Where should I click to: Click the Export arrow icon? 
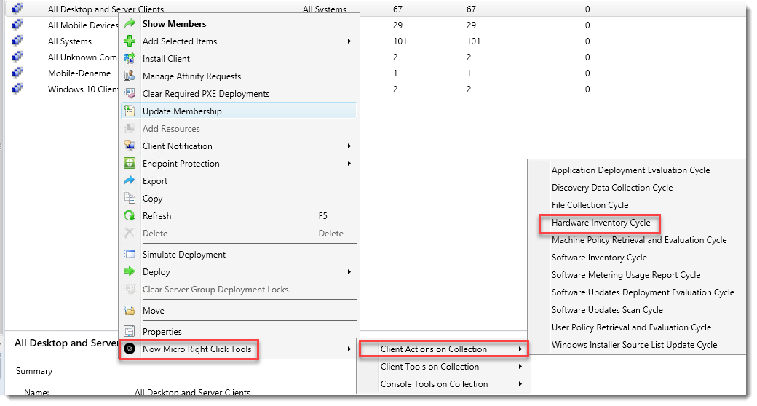tap(130, 181)
